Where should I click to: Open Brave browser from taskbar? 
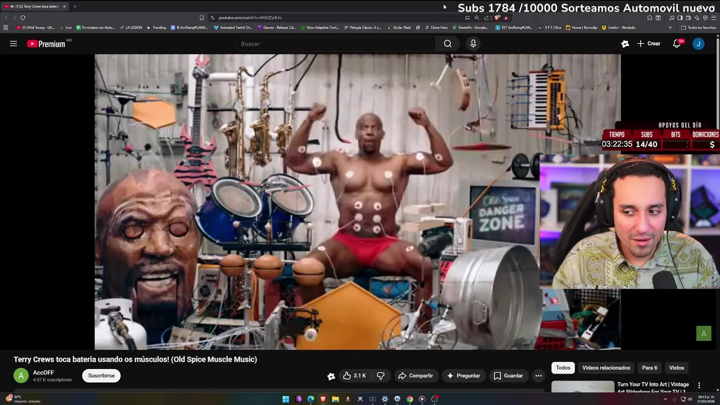[x=323, y=399]
